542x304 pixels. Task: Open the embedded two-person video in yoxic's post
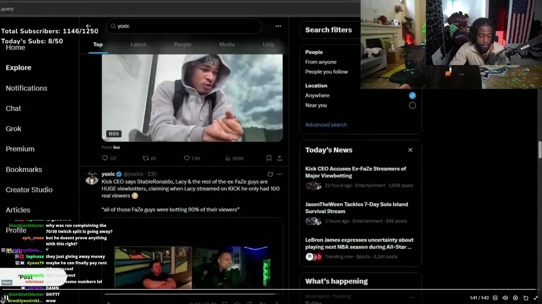pyautogui.click(x=192, y=253)
